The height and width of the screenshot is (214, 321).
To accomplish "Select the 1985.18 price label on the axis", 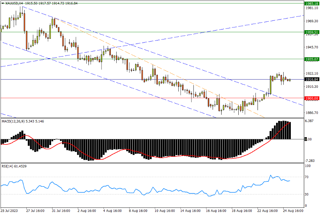I will pyautogui.click(x=311, y=3).
